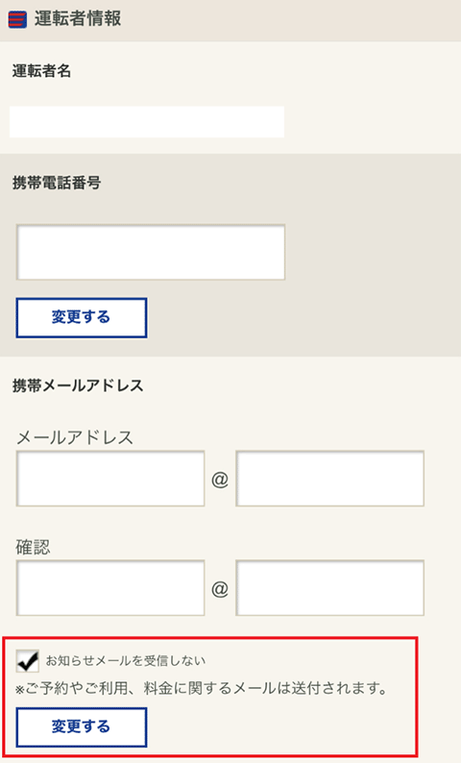Click the 携帯電話番号 heading
461x763 pixels.
[57, 183]
